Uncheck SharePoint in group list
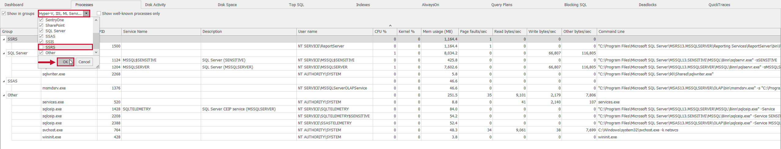781x149 pixels. [41, 25]
